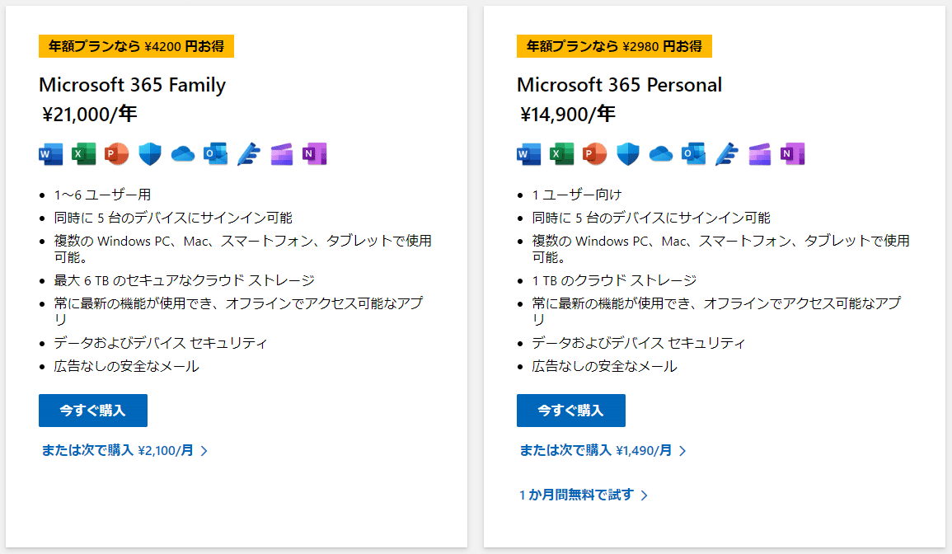Viewport: 952px width, 554px height.
Task: Click the Microsoft 365 Personal plan heading
Action: 619,85
